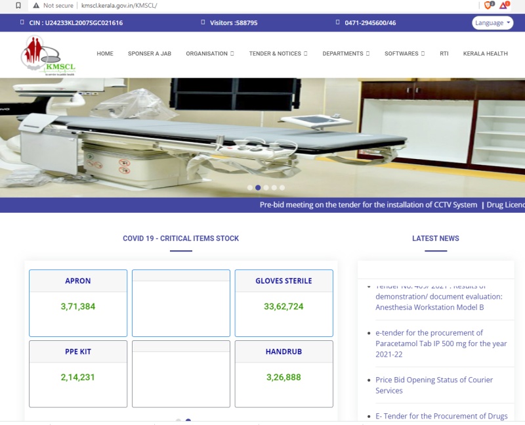Viewport: 525px width, 425px height.
Task: Expand the Tender & Notices menu
Action: point(278,54)
